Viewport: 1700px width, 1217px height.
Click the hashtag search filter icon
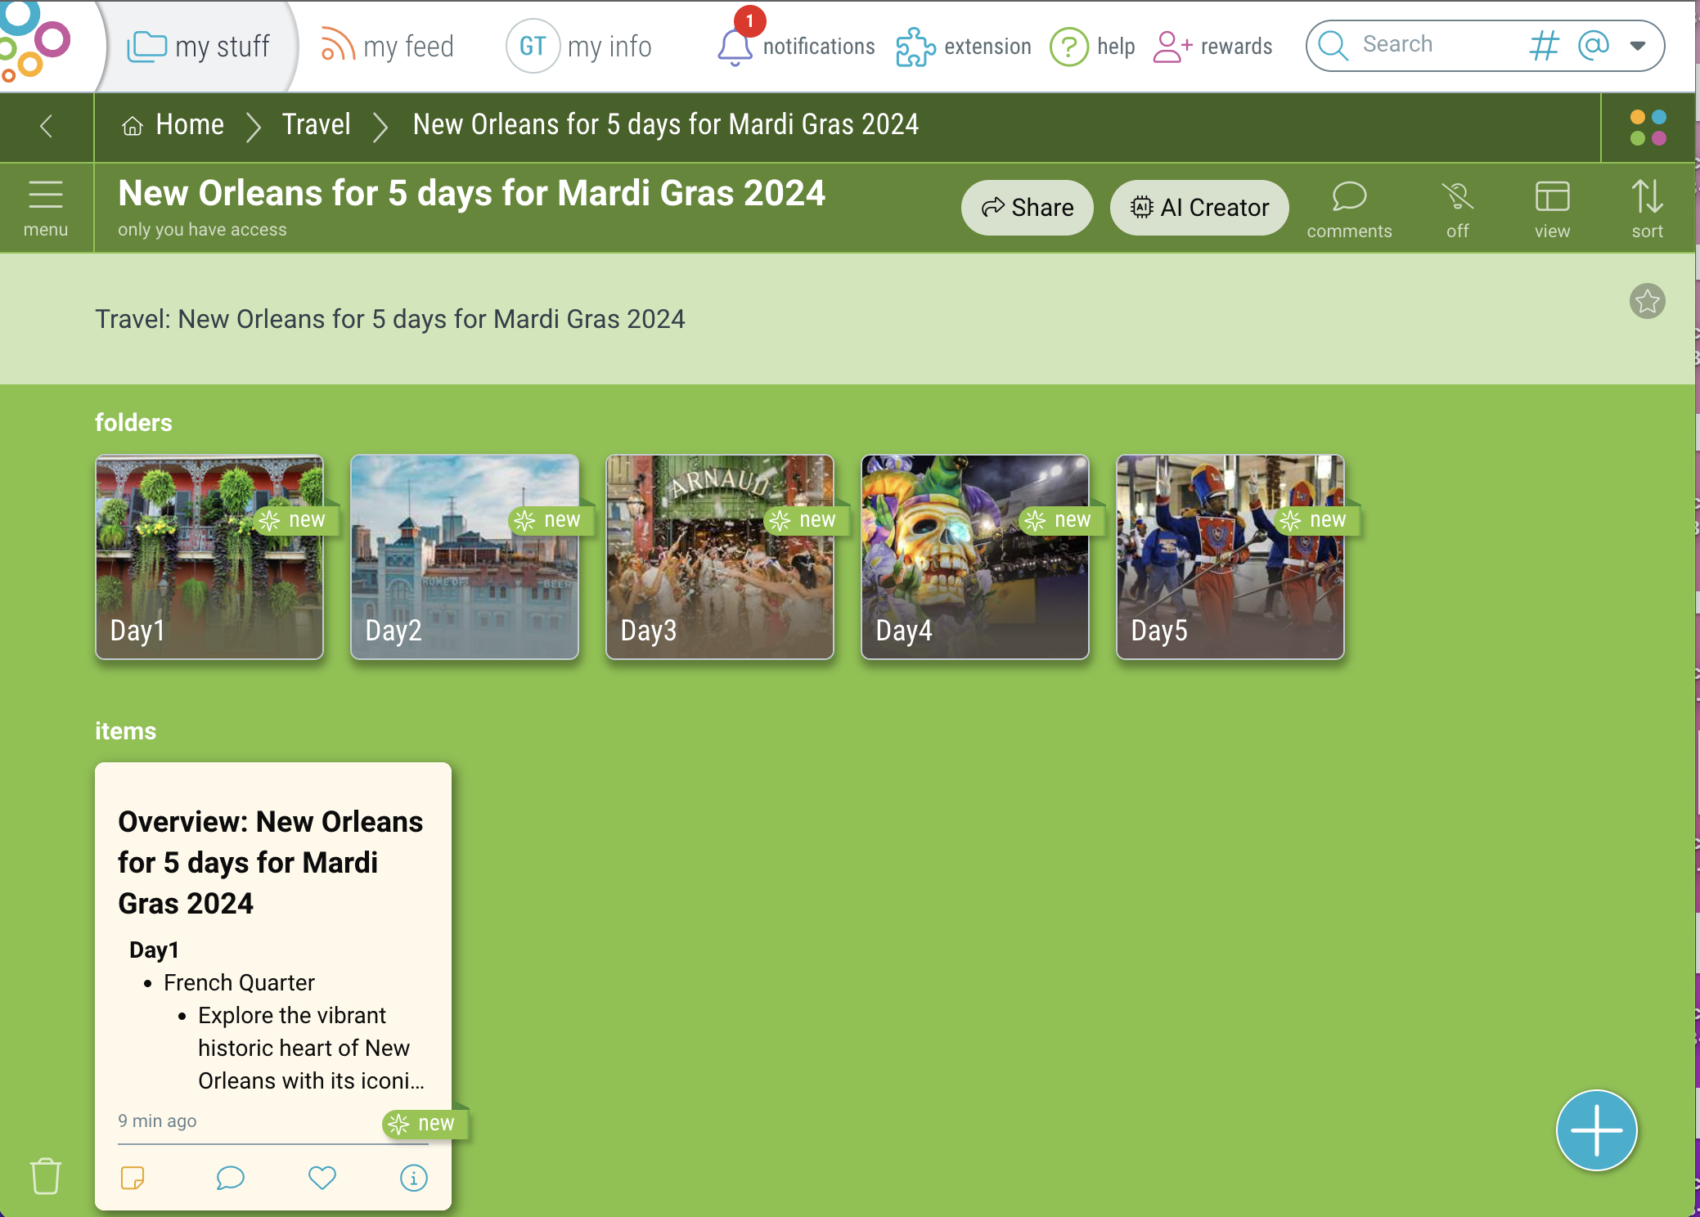1543,46
